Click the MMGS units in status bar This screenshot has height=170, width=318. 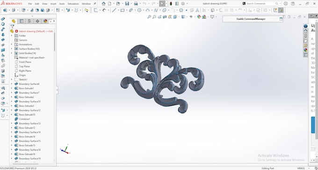pos(301,169)
